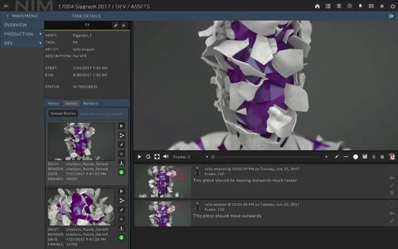Play the cineSync_Puzzle_Demo4 daily

(121, 191)
